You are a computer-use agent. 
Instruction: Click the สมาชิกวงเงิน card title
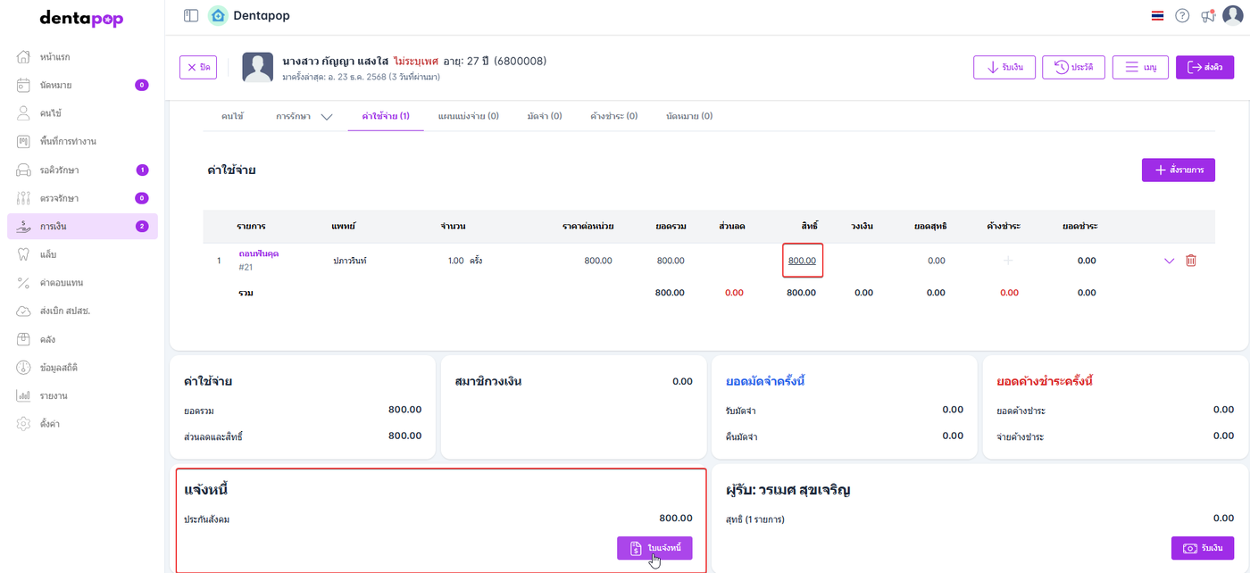tap(488, 381)
